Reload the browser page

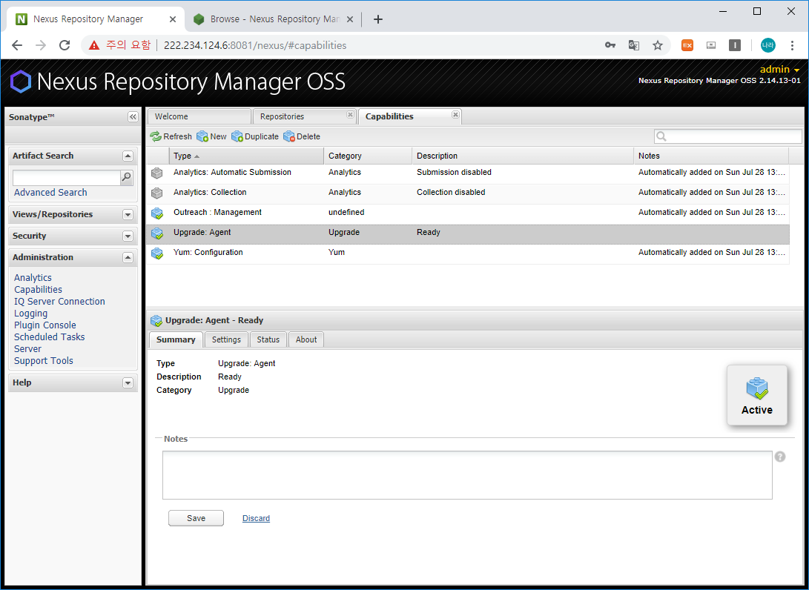pyautogui.click(x=65, y=45)
